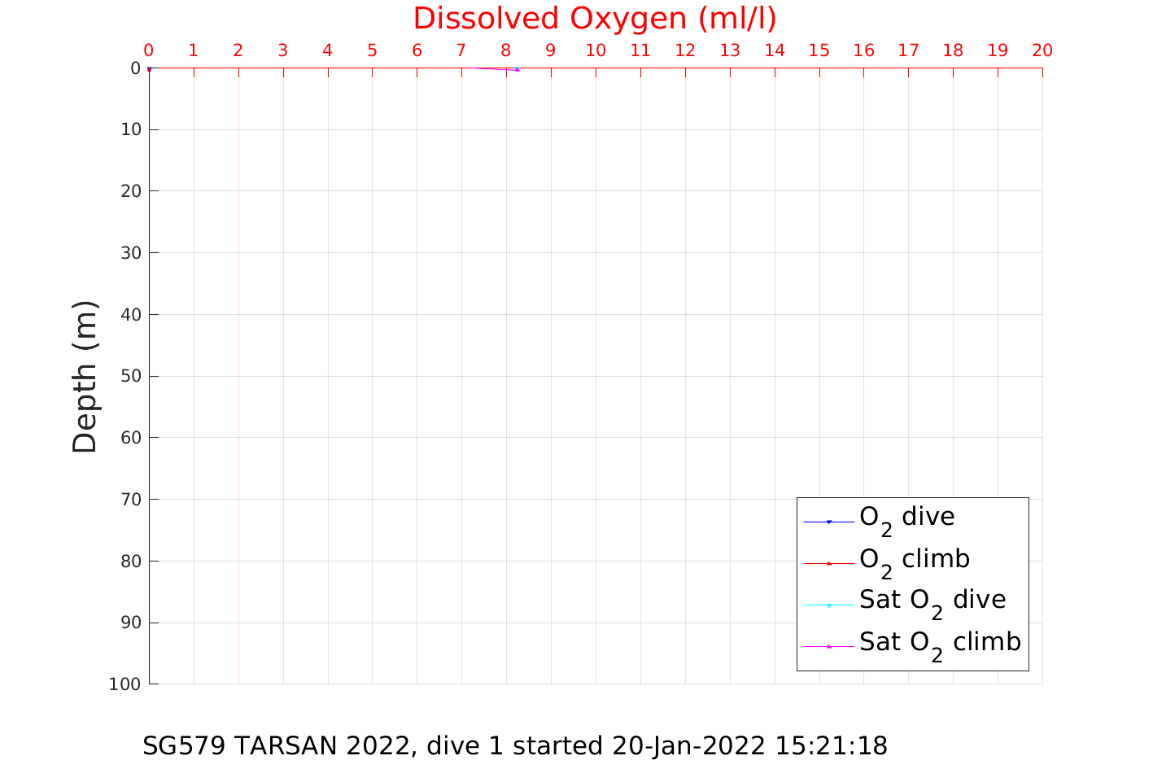This screenshot has width=1153, height=769.
Task: Click the Dissolved Oxygen (ml/l) axis title
Action: point(595,18)
